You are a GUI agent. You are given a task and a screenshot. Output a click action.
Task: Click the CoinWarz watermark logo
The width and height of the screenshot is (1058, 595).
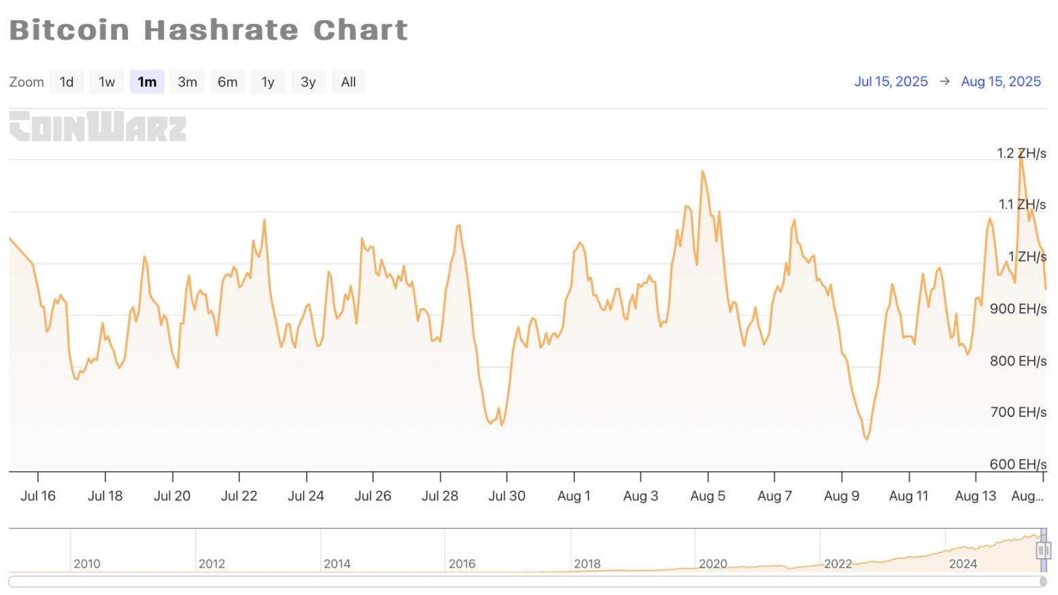tap(98, 126)
